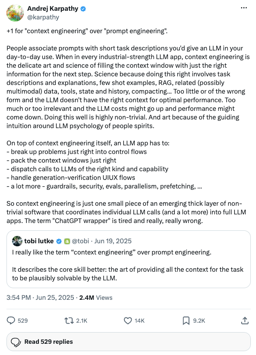Click the repost arrows icon

[69, 320]
